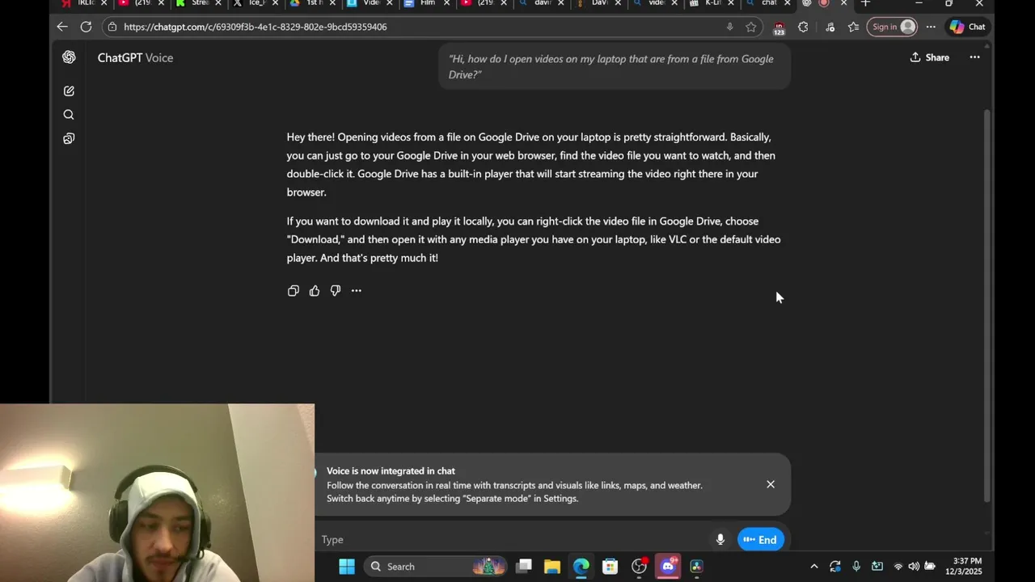
Task: Open OBS Studio from the taskbar
Action: (640, 567)
